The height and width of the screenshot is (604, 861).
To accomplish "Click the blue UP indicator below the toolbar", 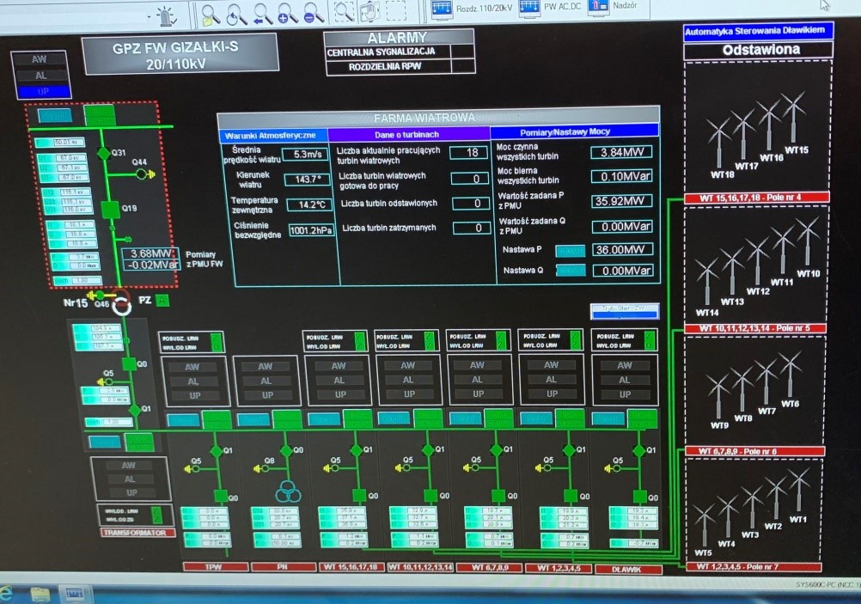I will point(42,91).
